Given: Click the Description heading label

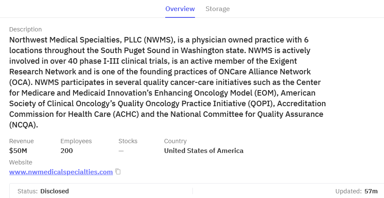Looking at the screenshot, I should [x=25, y=29].
